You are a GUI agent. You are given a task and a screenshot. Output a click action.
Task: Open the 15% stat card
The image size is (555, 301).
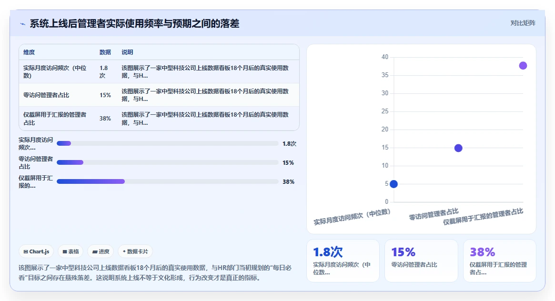click(x=421, y=261)
